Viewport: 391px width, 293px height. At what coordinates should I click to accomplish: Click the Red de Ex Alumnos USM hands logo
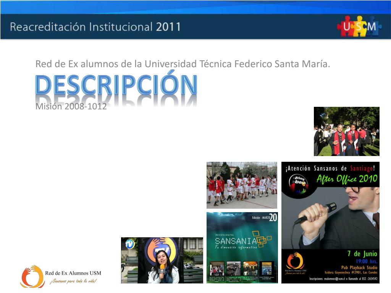pos(32,277)
